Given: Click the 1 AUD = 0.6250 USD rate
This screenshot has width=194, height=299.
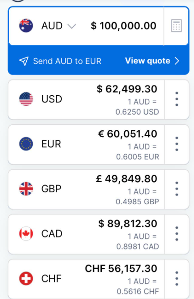Looking at the screenshot, I should [137, 107].
